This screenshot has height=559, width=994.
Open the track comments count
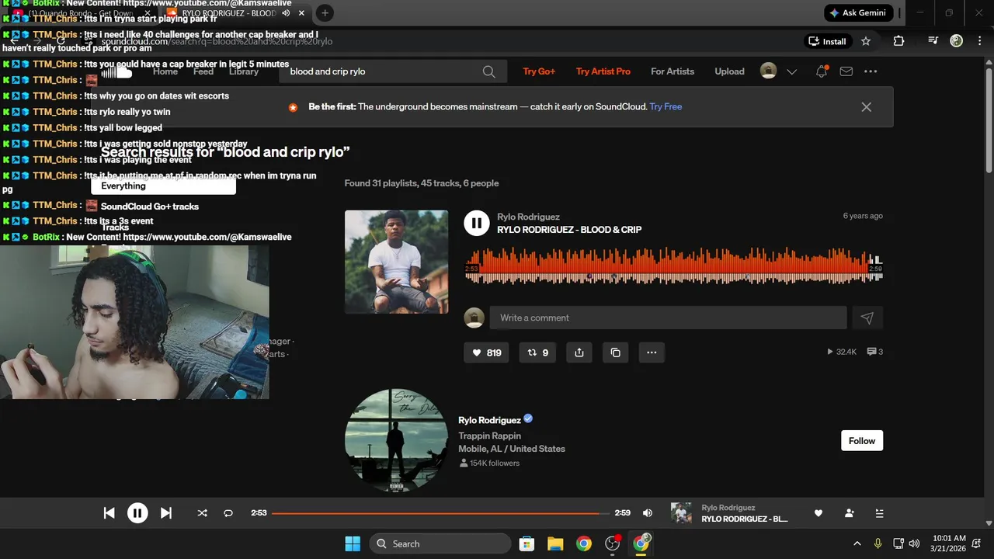point(875,352)
